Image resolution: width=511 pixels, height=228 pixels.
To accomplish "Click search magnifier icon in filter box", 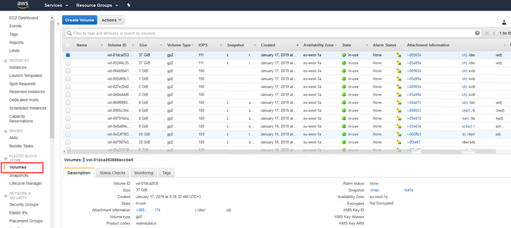I will [69, 33].
